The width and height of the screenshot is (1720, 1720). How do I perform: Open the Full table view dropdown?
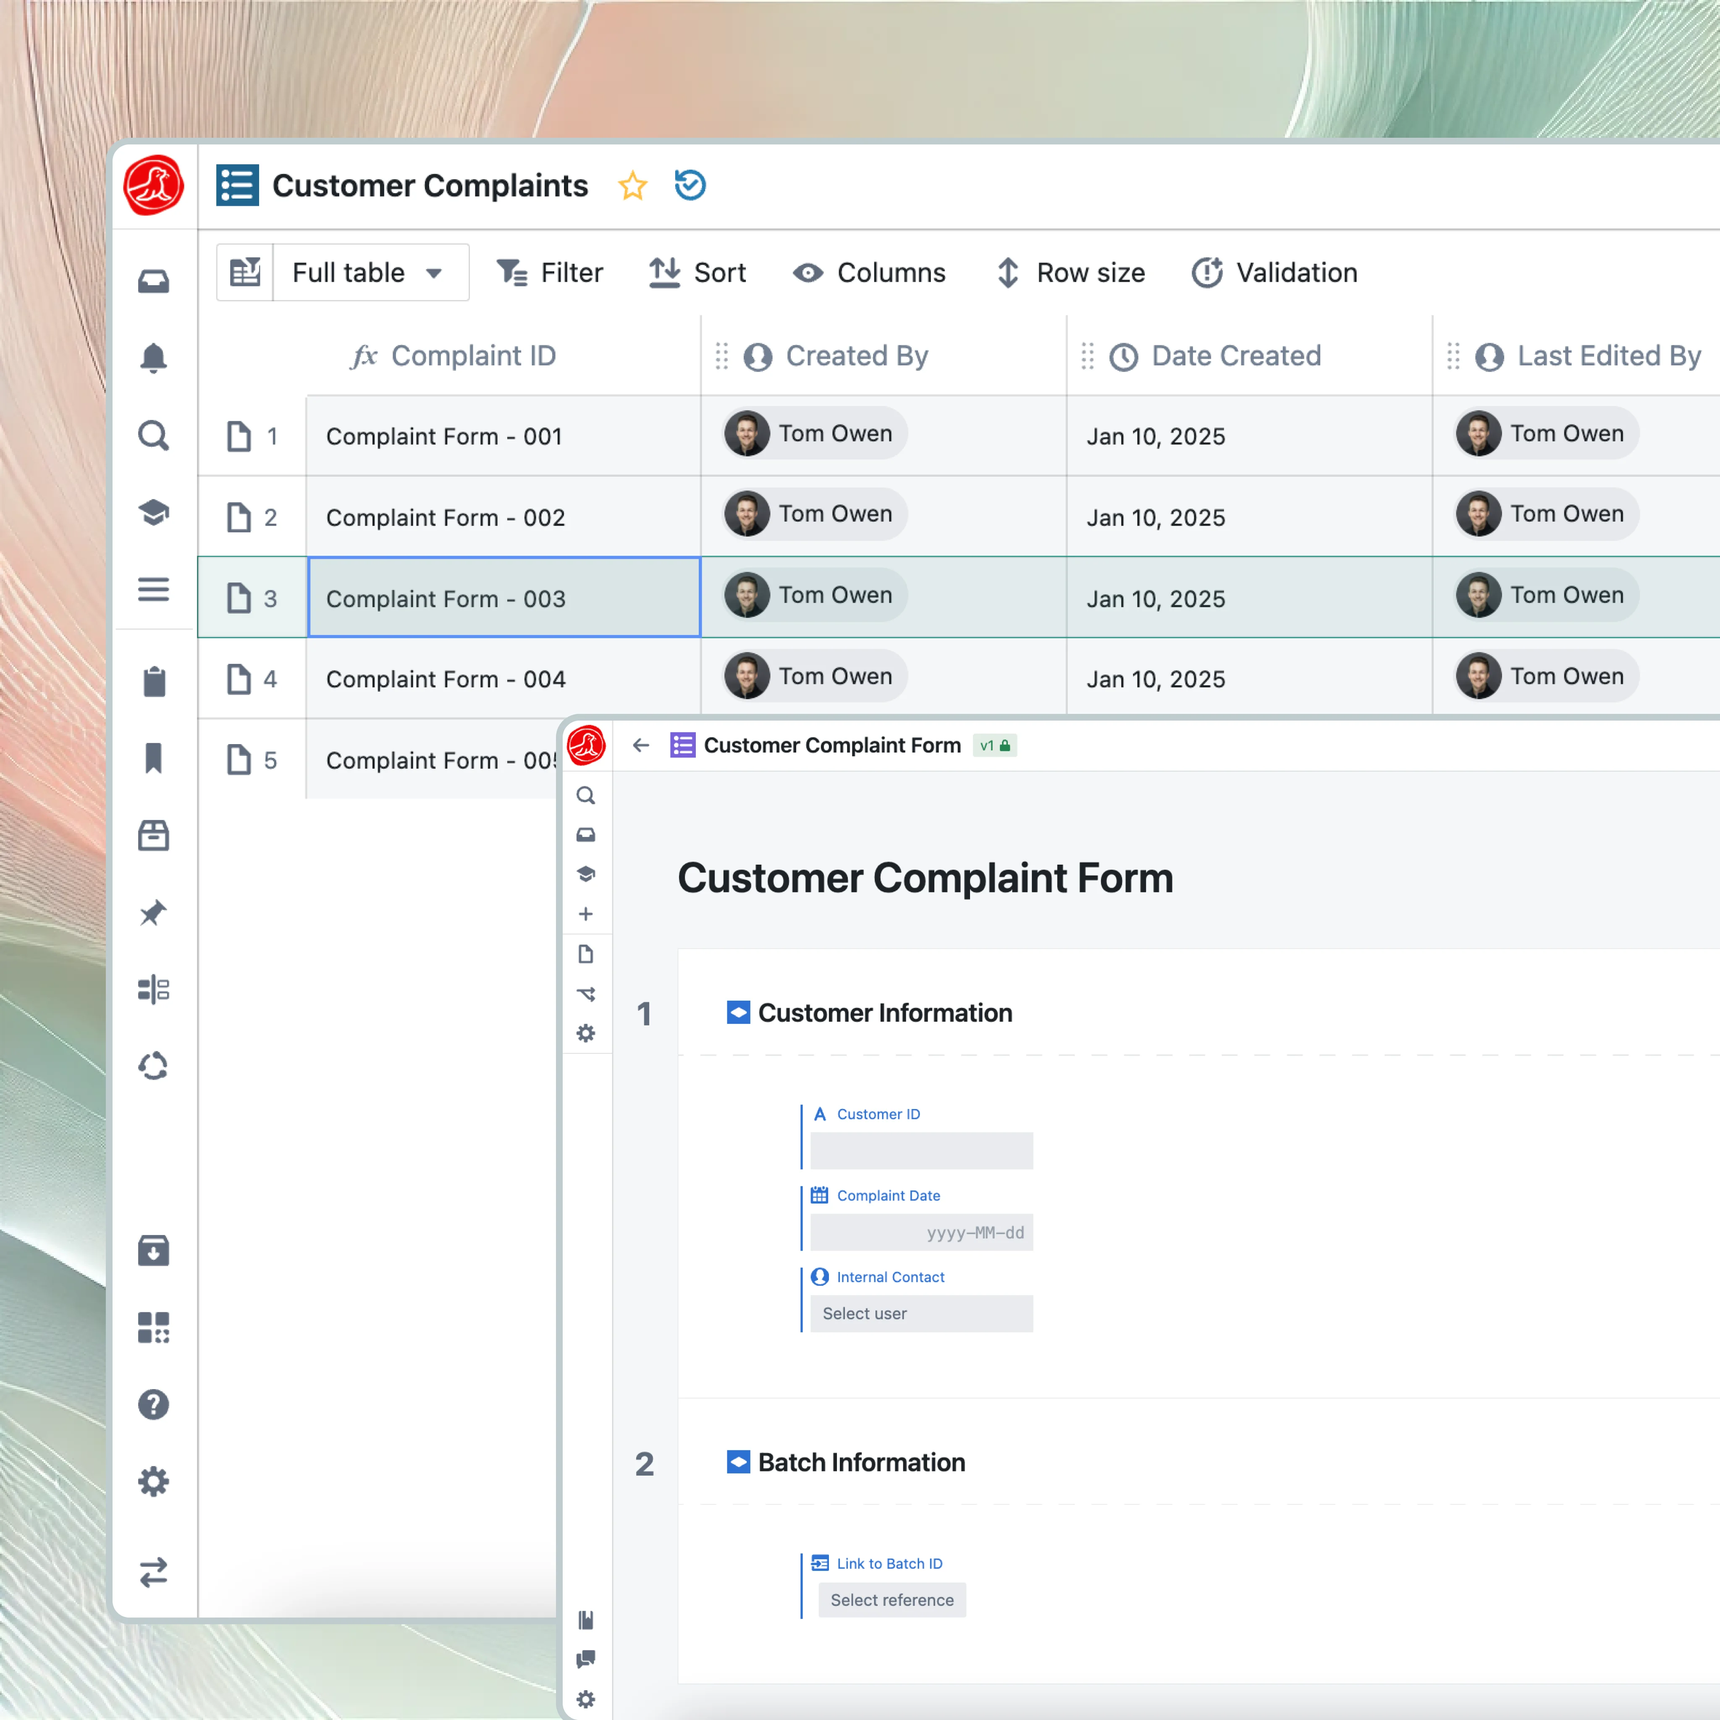[x=370, y=273]
